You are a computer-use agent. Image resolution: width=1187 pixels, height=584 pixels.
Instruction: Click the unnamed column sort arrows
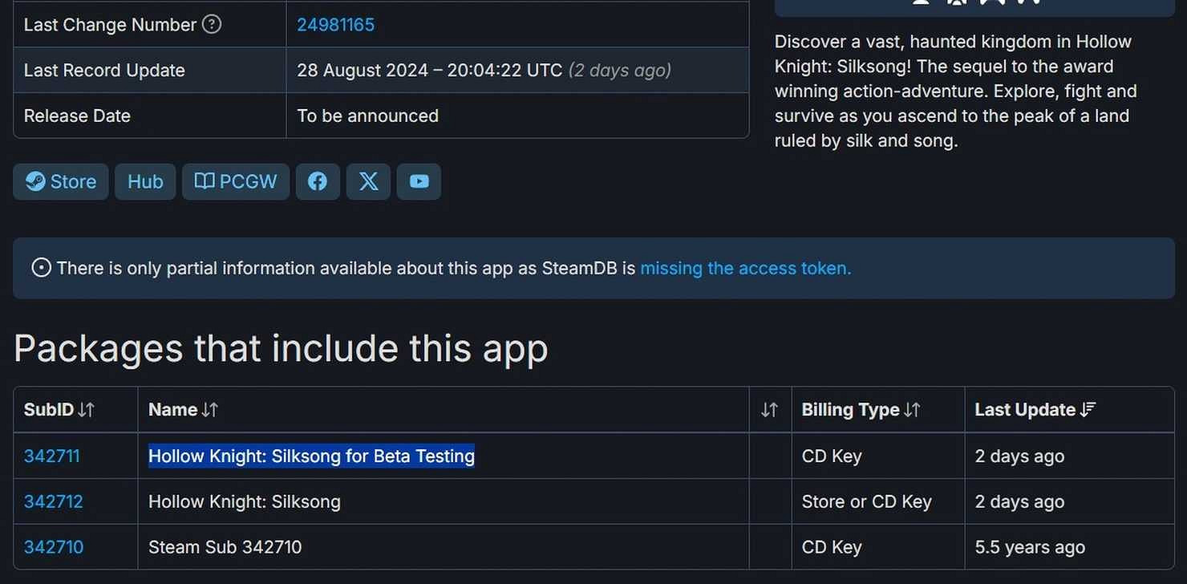(x=769, y=410)
